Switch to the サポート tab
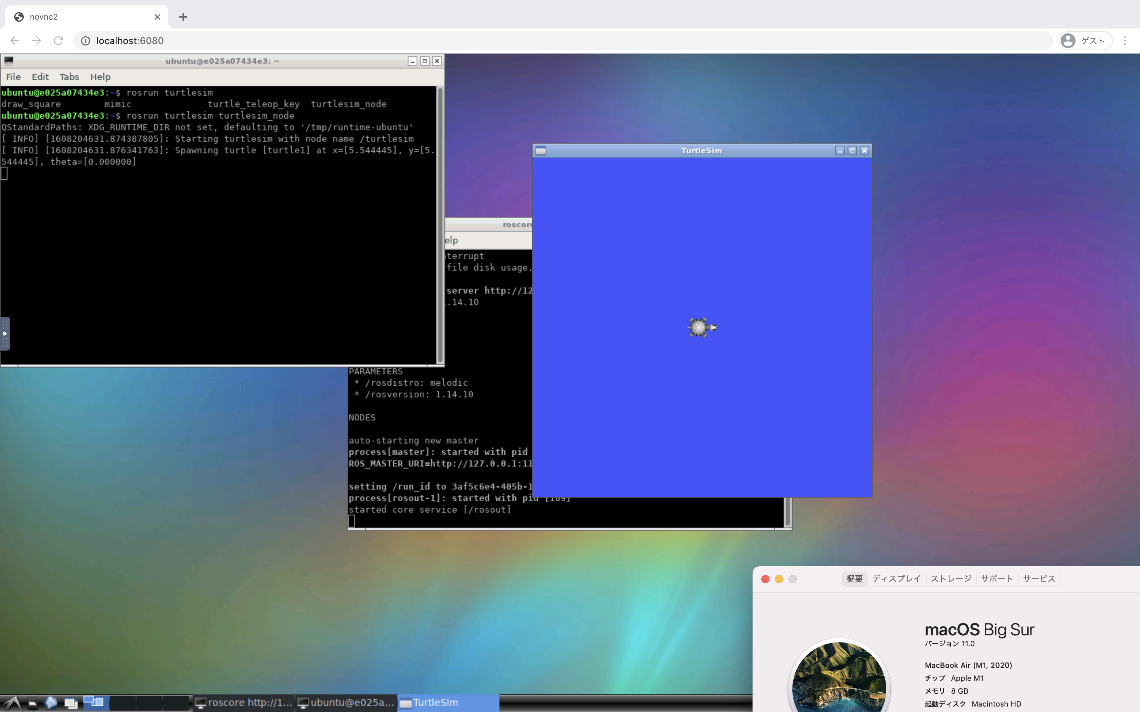1140x712 pixels. point(997,579)
